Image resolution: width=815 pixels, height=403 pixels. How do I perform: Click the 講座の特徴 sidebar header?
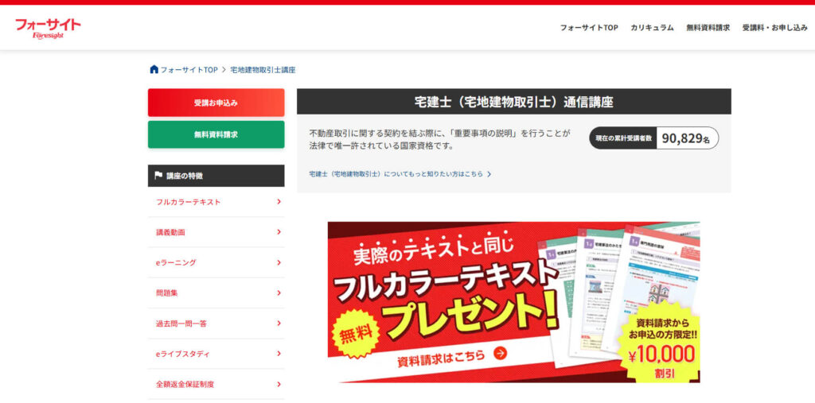coord(216,176)
